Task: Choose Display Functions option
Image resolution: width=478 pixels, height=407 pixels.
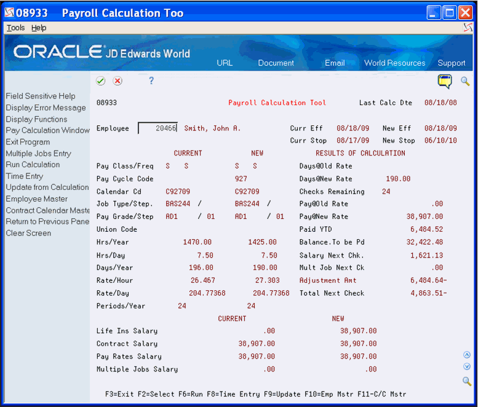Action: click(36, 119)
